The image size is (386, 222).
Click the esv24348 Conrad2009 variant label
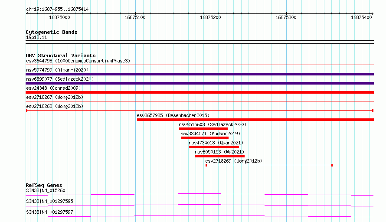click(x=53, y=88)
